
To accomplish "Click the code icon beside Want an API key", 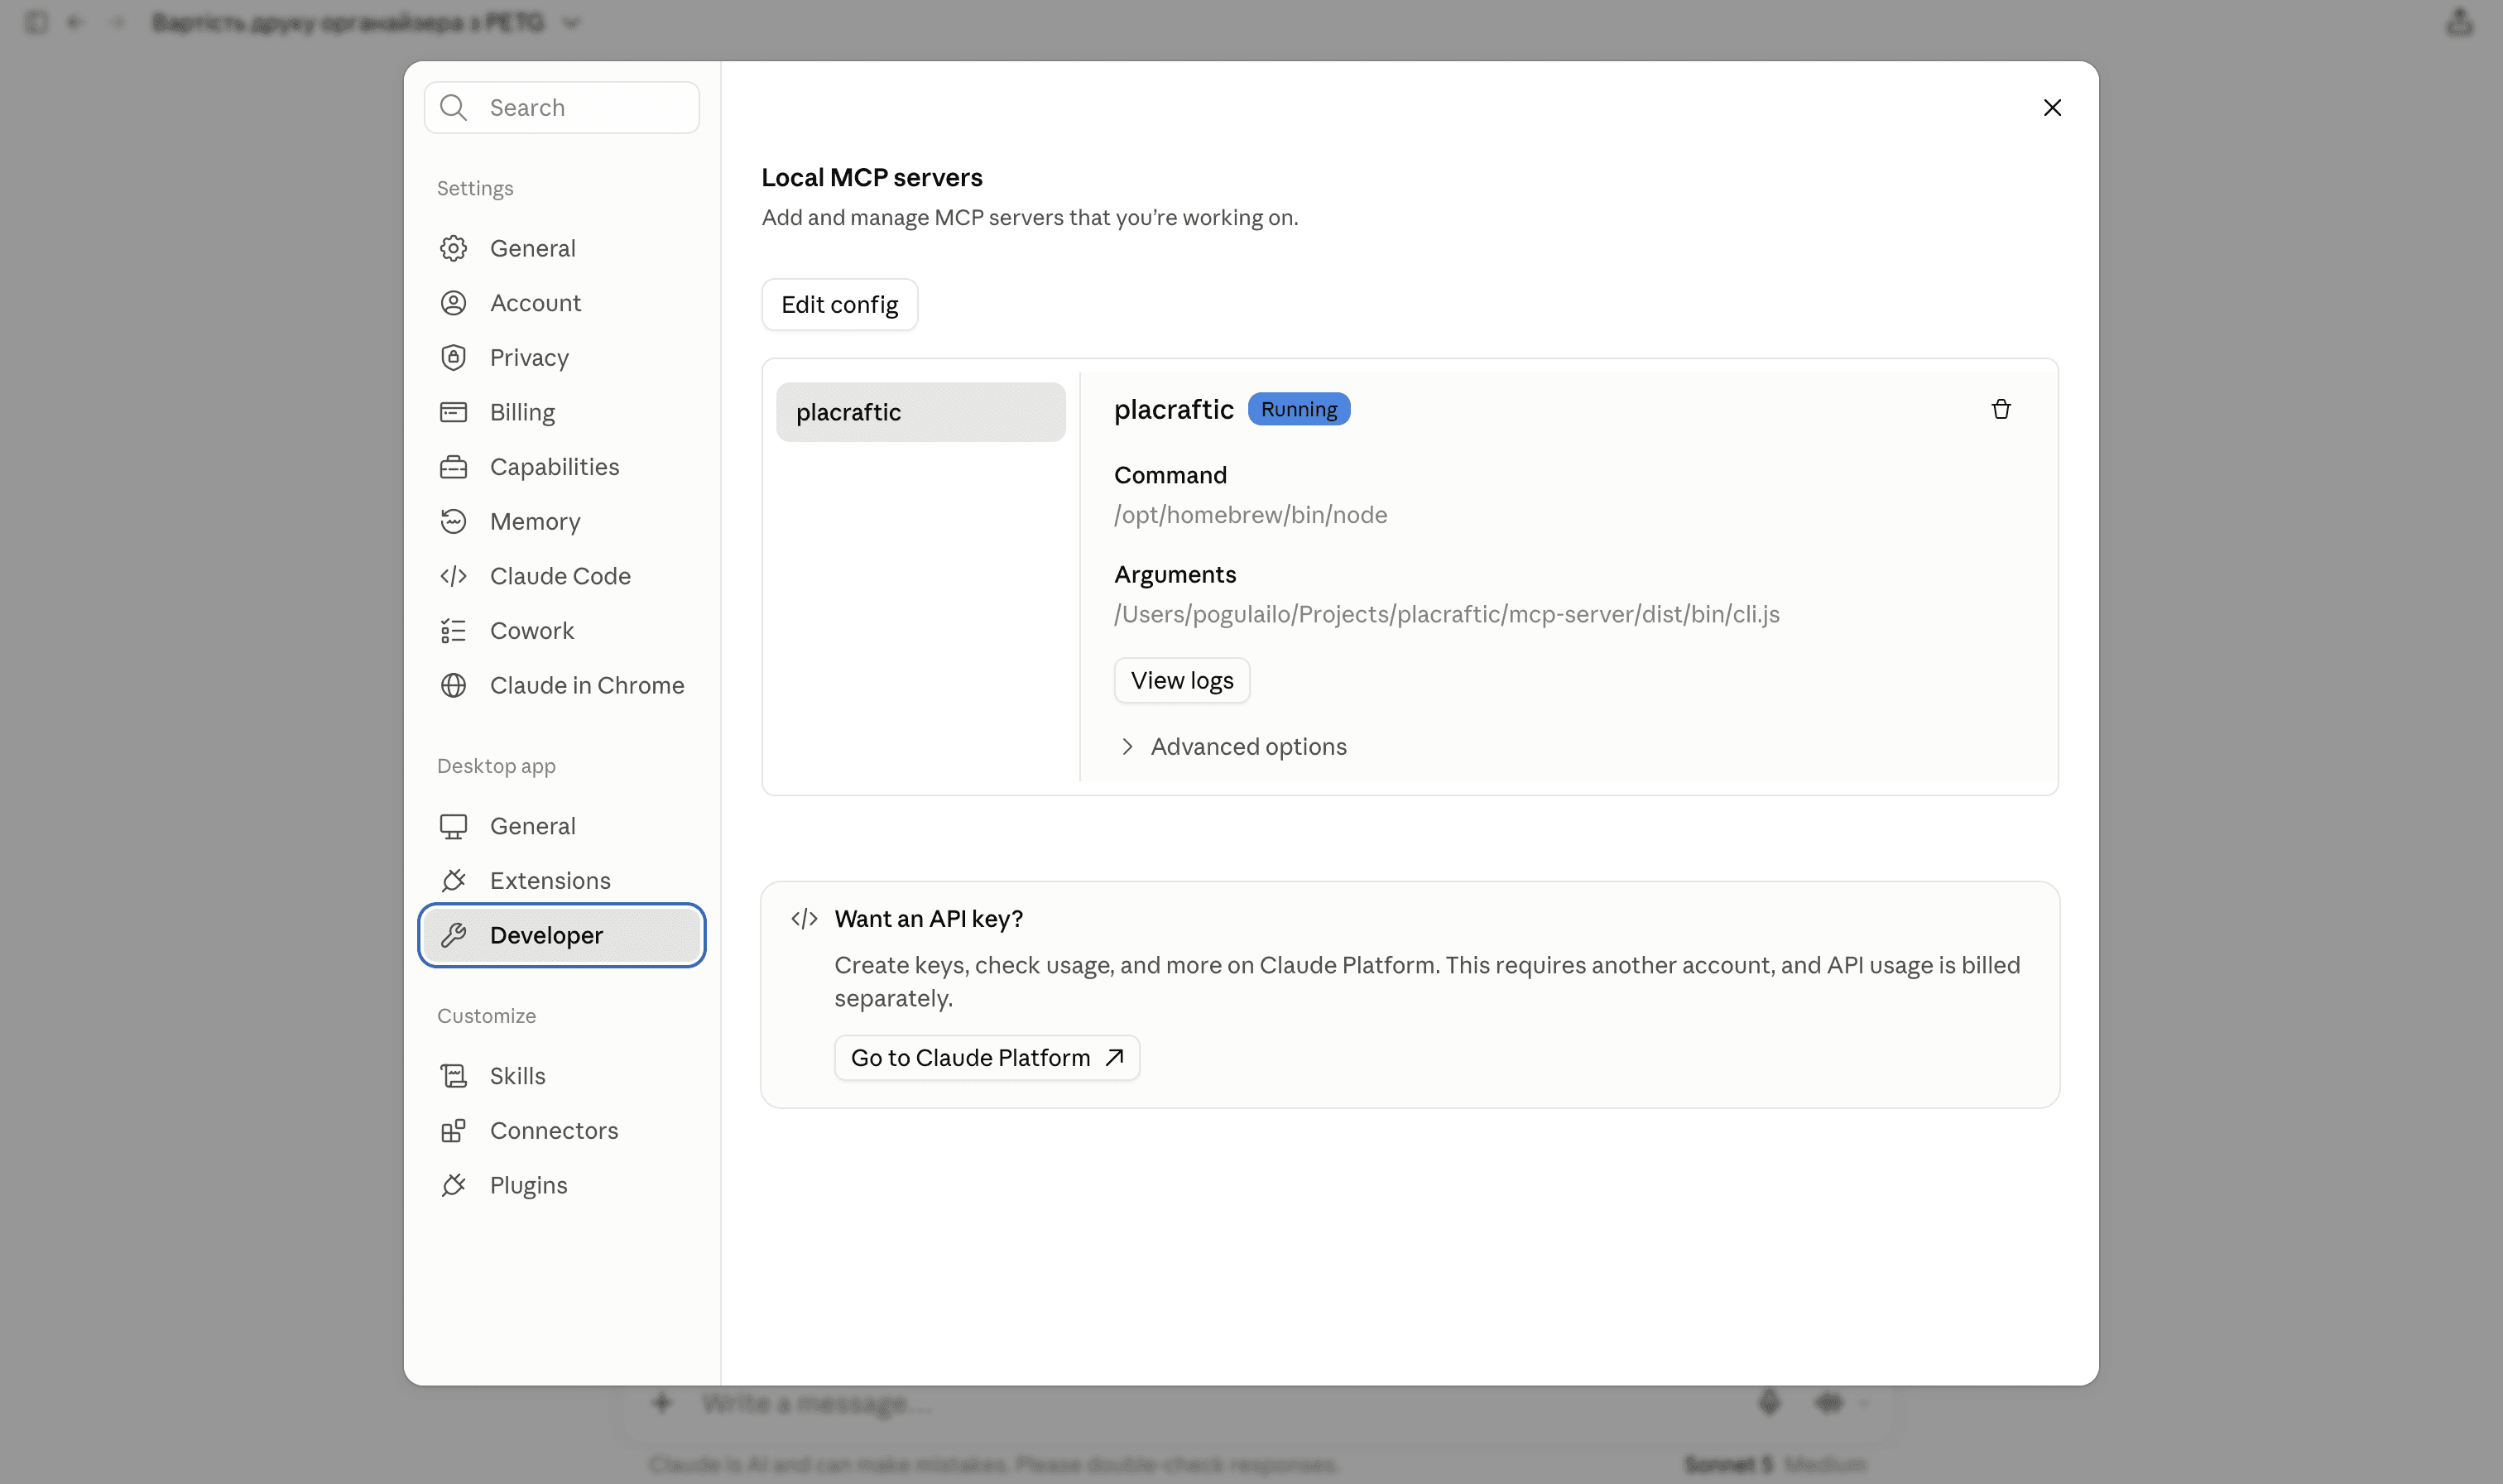I will 804,919.
